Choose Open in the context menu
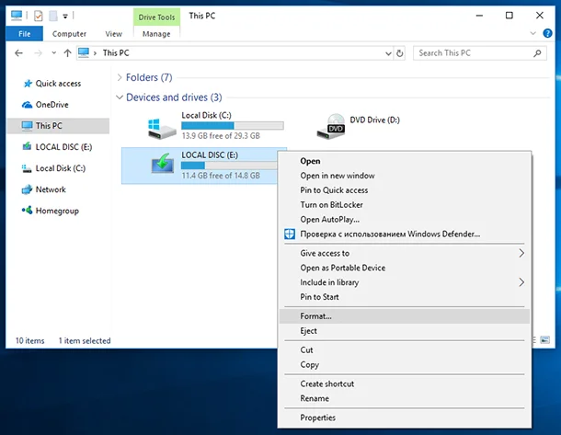Image resolution: width=561 pixels, height=435 pixels. coord(405,161)
